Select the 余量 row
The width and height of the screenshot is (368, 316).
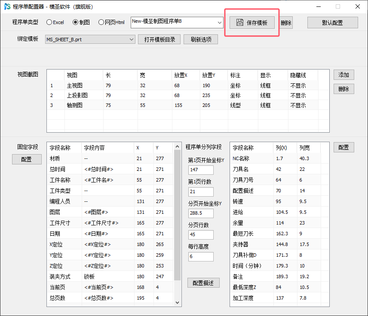279,223
